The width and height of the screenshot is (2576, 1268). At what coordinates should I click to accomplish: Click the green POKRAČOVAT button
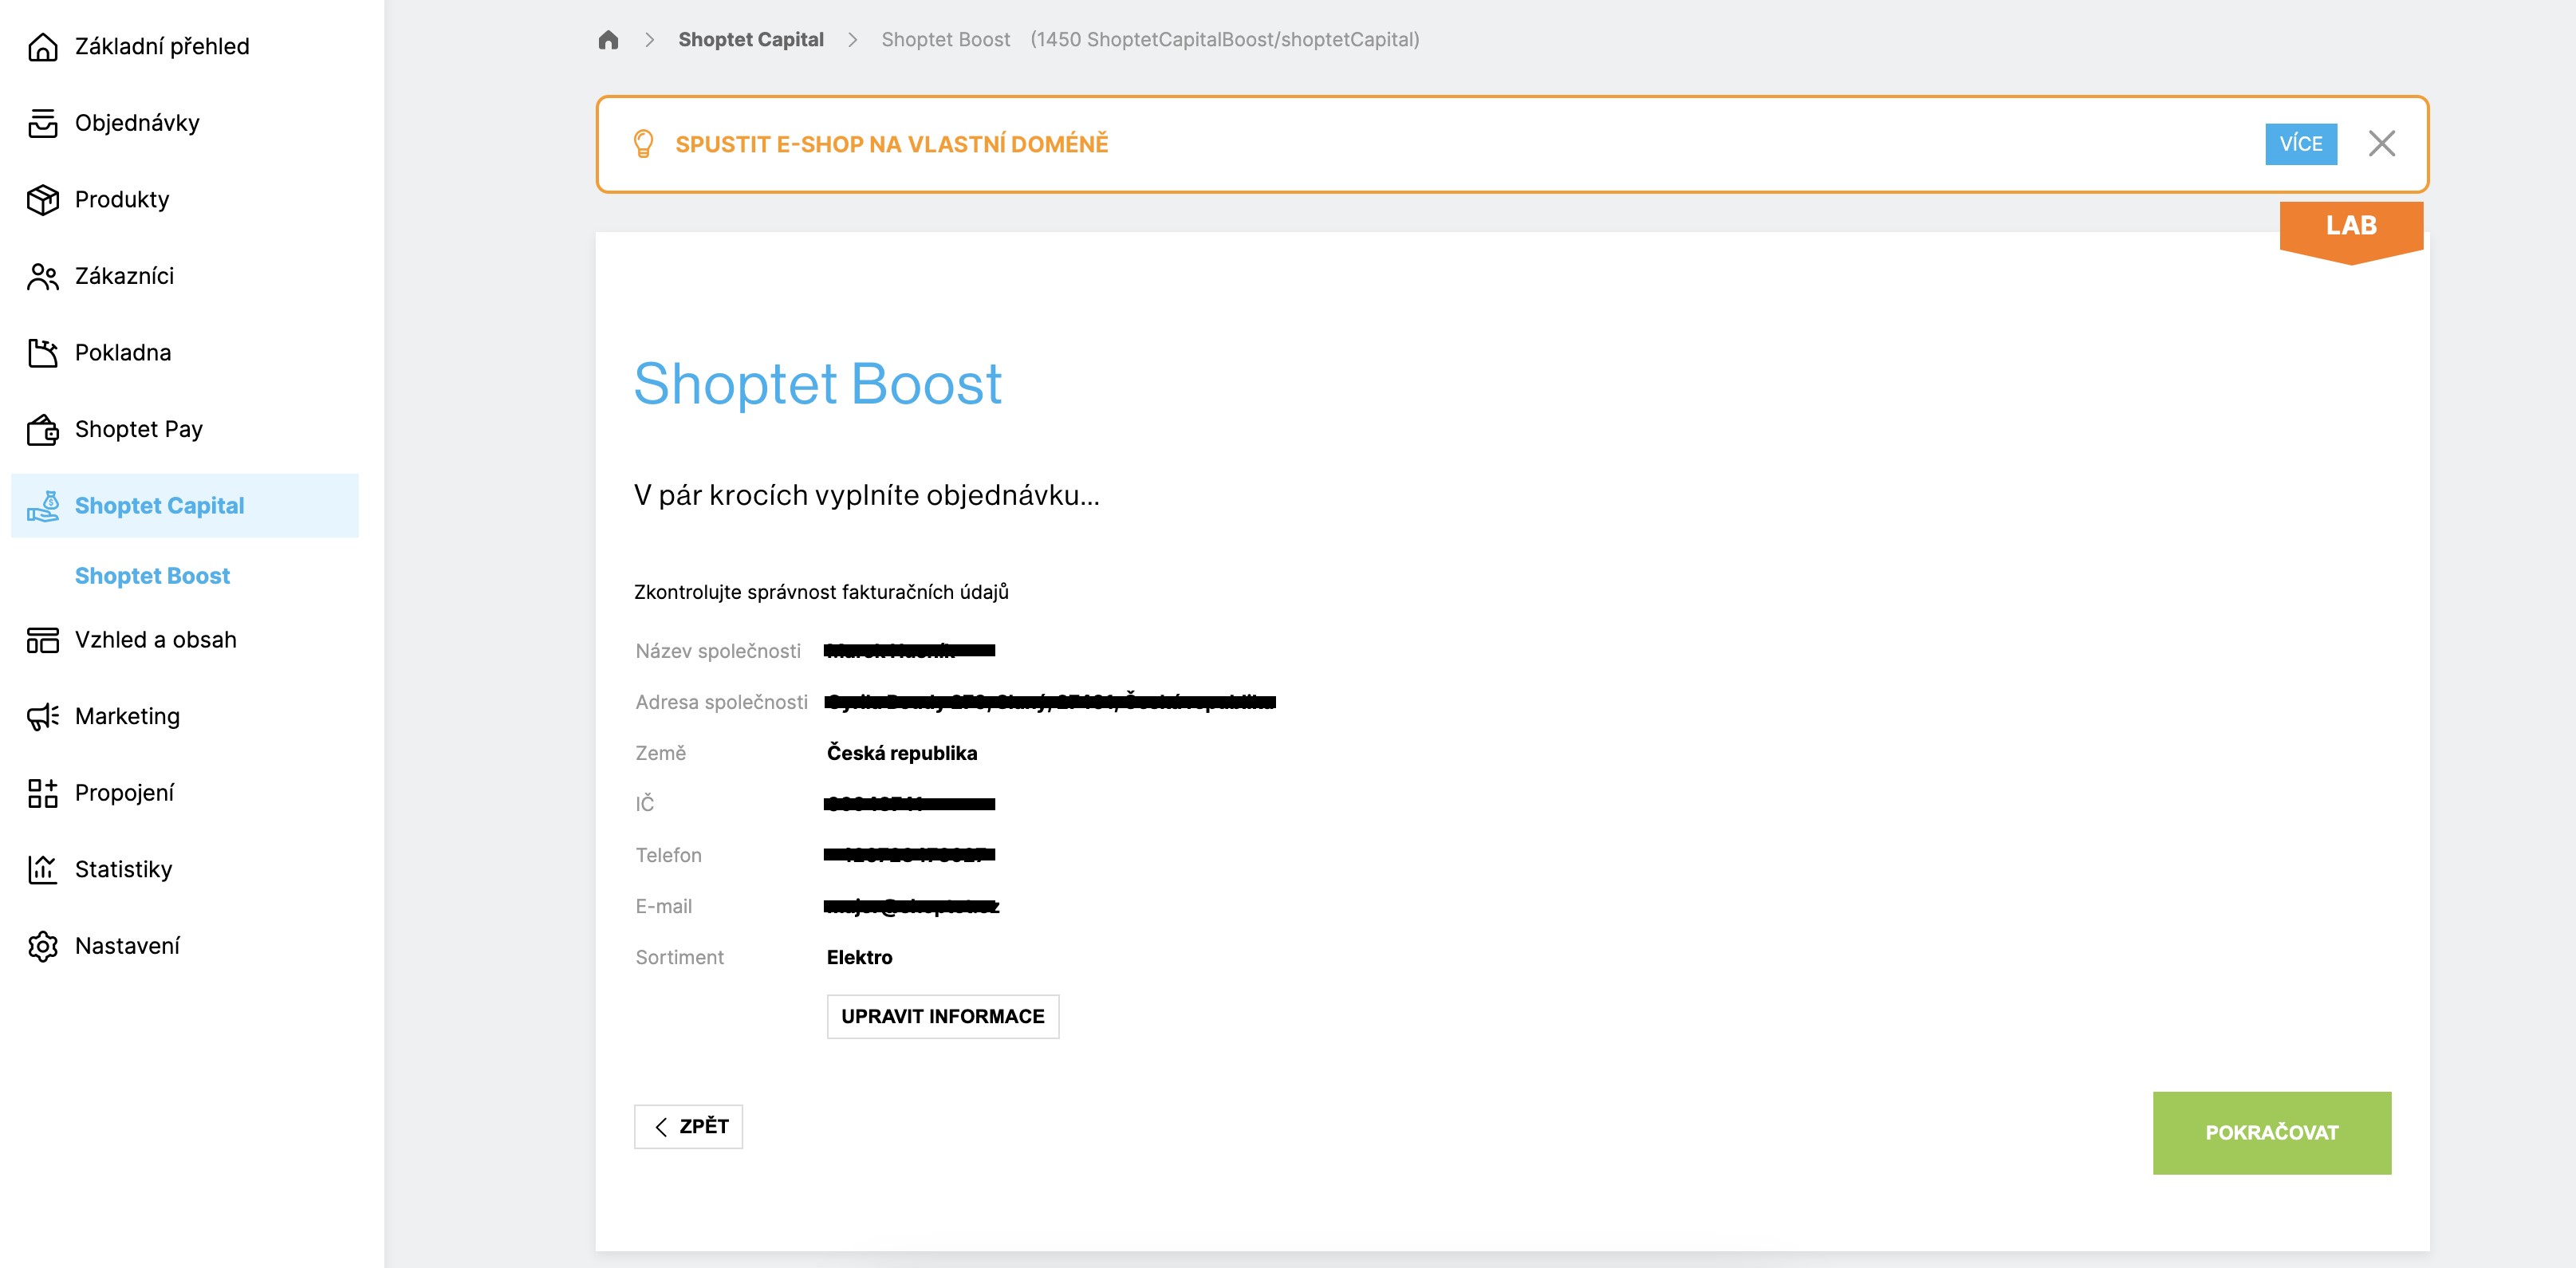(2271, 1133)
